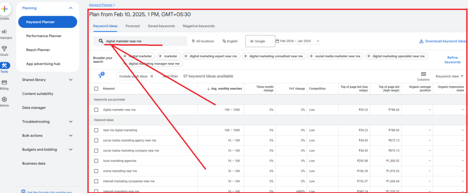468x193 pixels.
Task: Click the Competition column header
Action: click(317, 89)
